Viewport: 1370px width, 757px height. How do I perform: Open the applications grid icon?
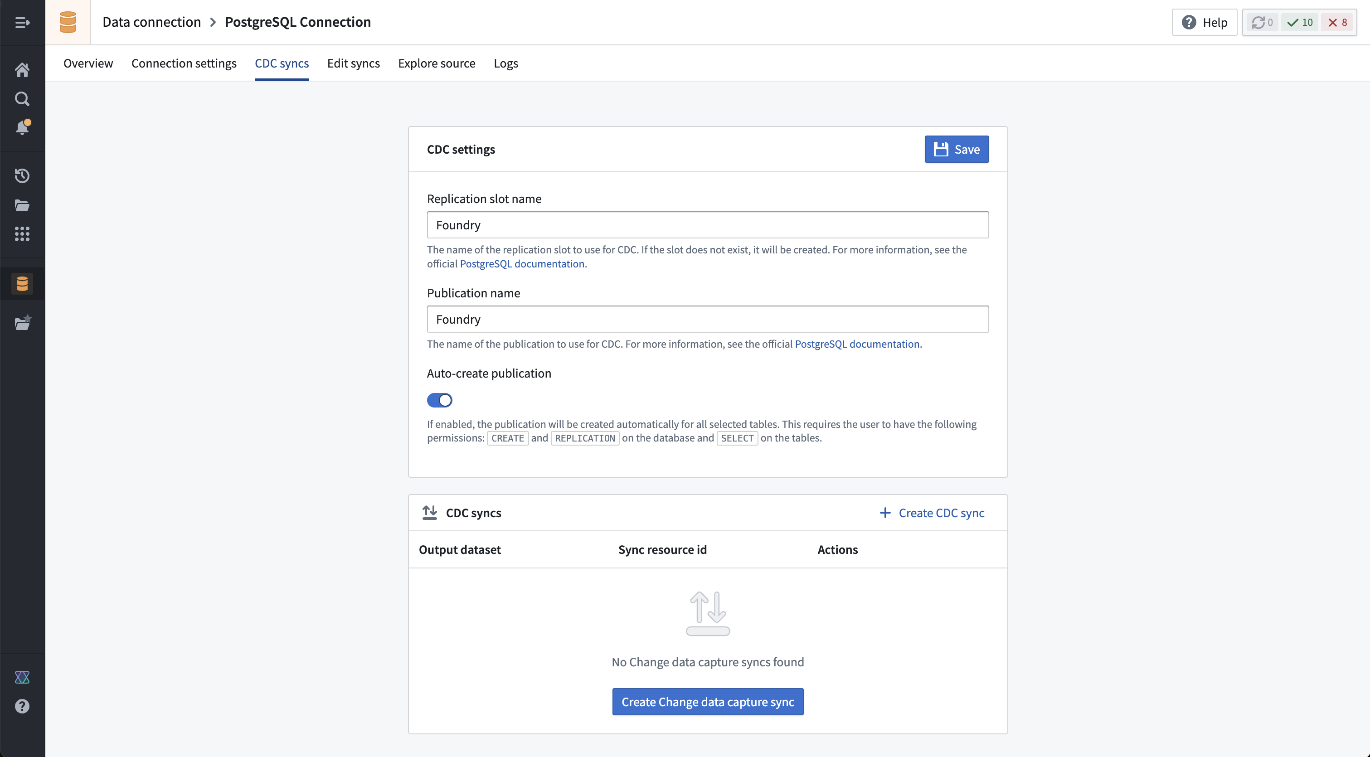point(22,234)
